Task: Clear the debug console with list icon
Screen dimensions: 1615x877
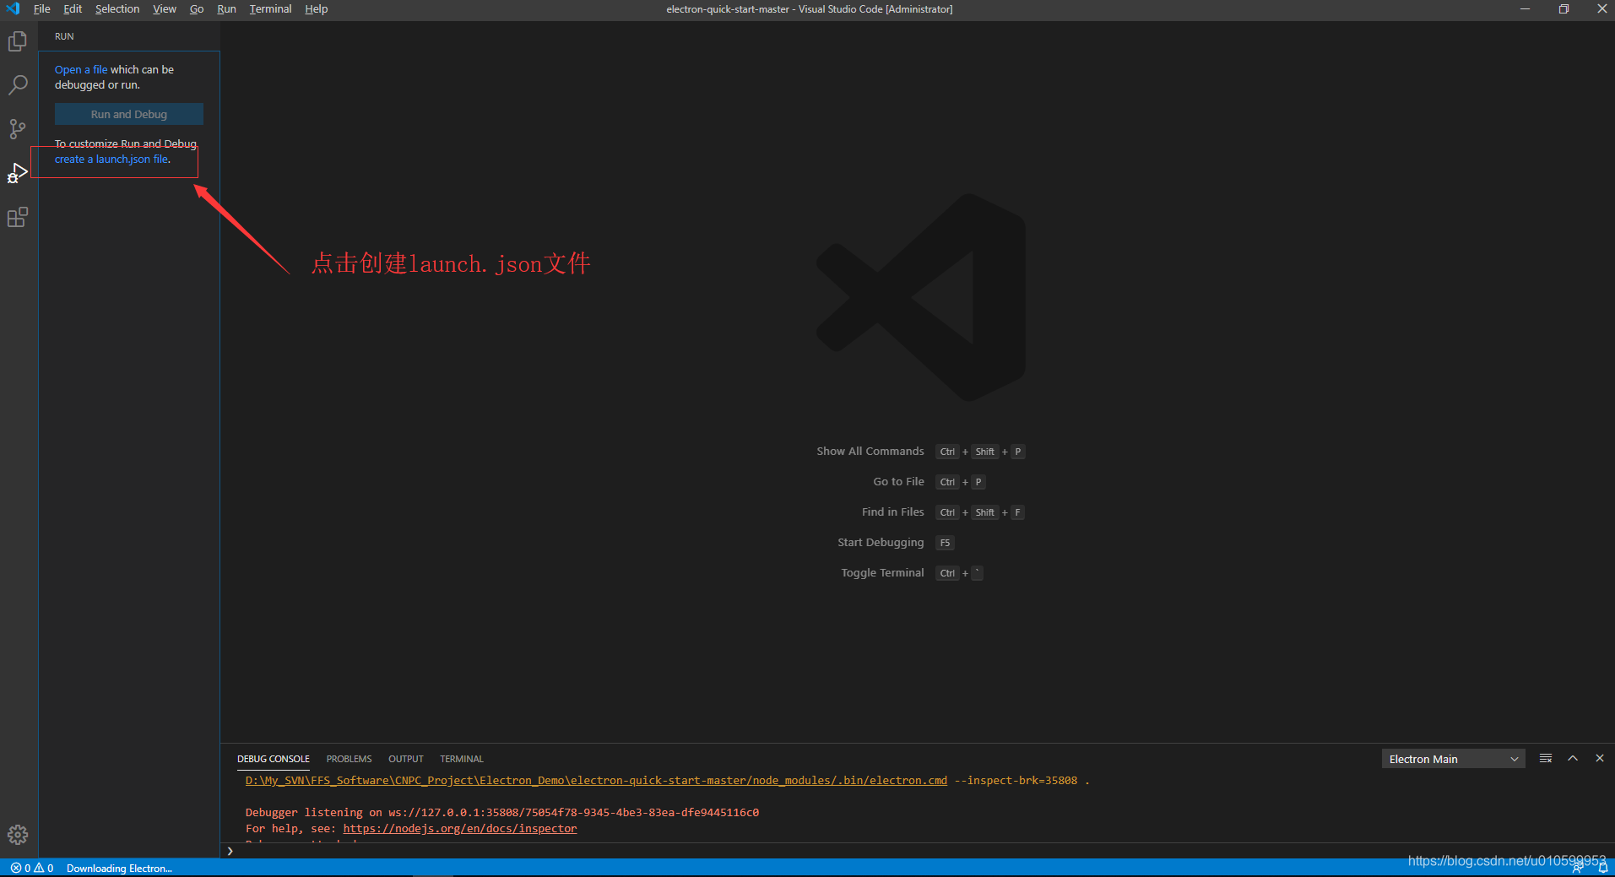Action: [1546, 758]
